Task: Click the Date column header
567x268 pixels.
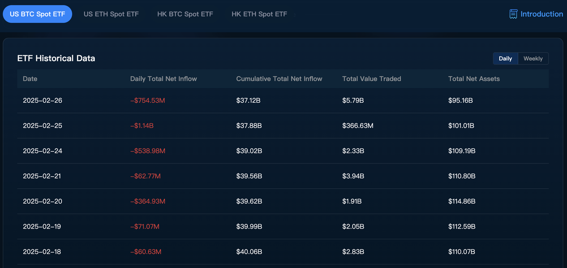Action: [x=30, y=79]
